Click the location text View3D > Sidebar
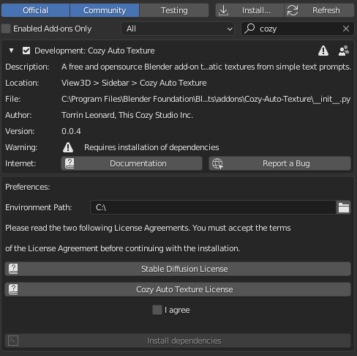Screen dimensions: 357x356 pyautogui.click(x=95, y=83)
